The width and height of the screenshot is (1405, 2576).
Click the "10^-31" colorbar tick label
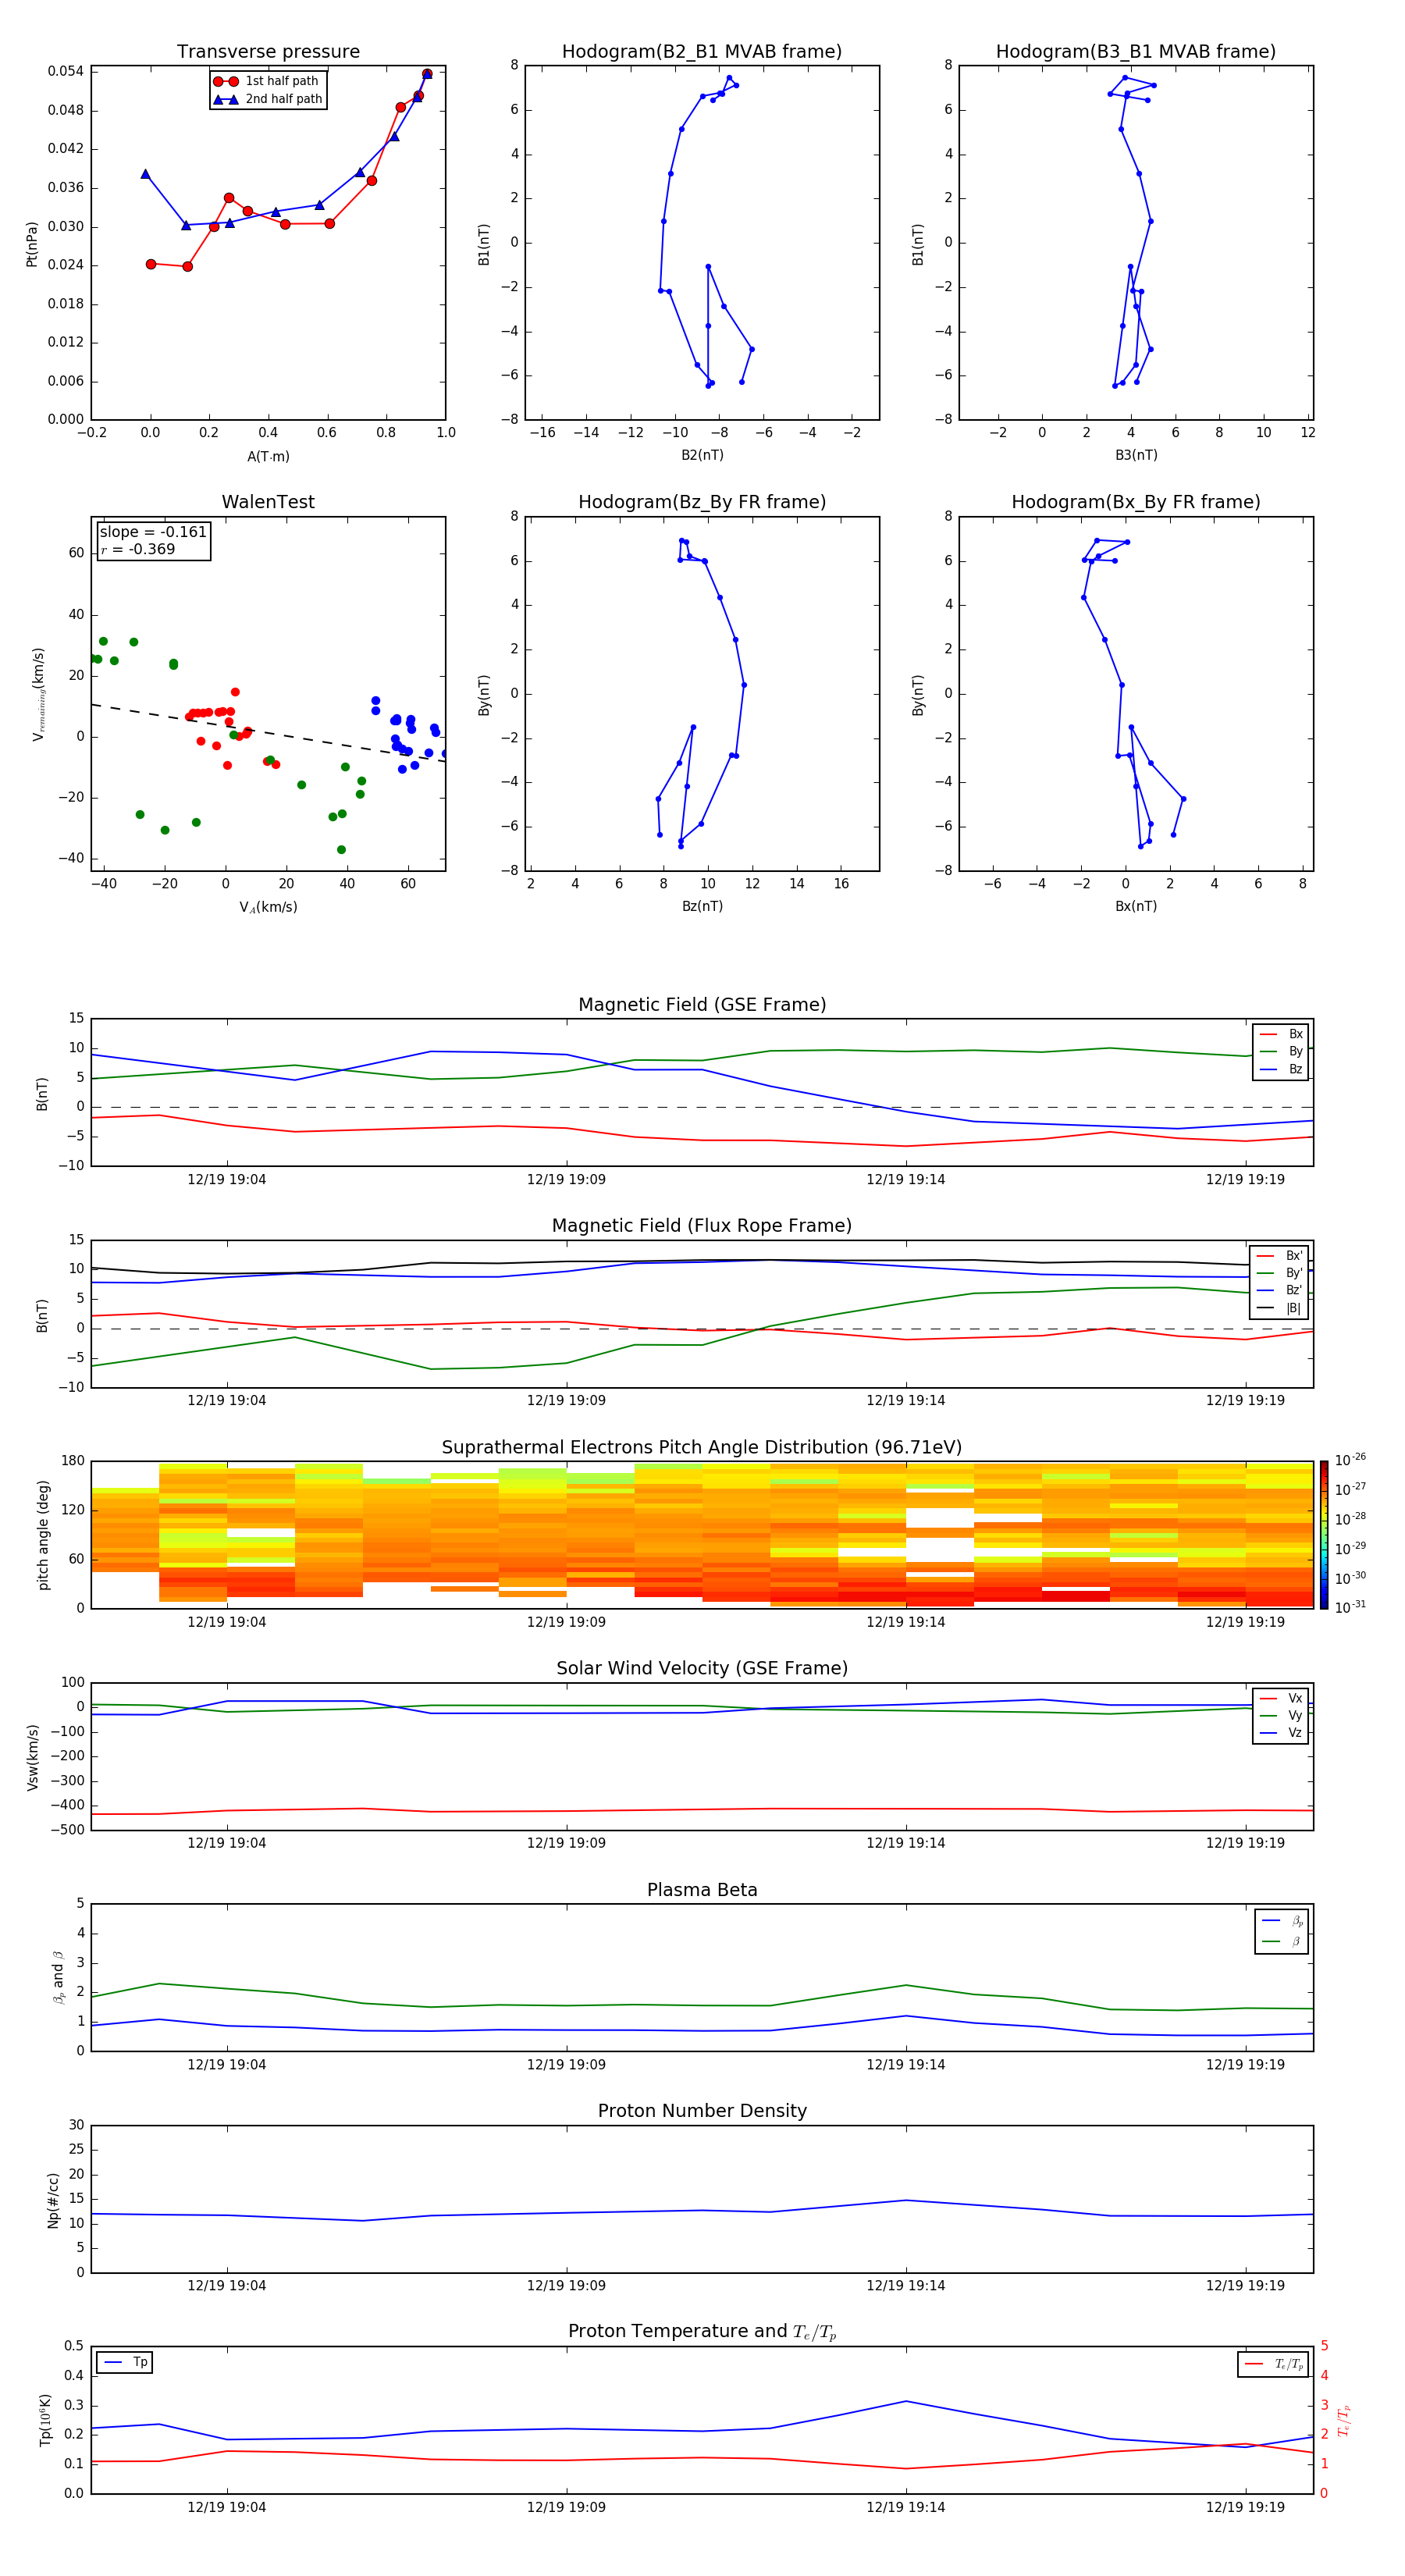pos(1350,1607)
